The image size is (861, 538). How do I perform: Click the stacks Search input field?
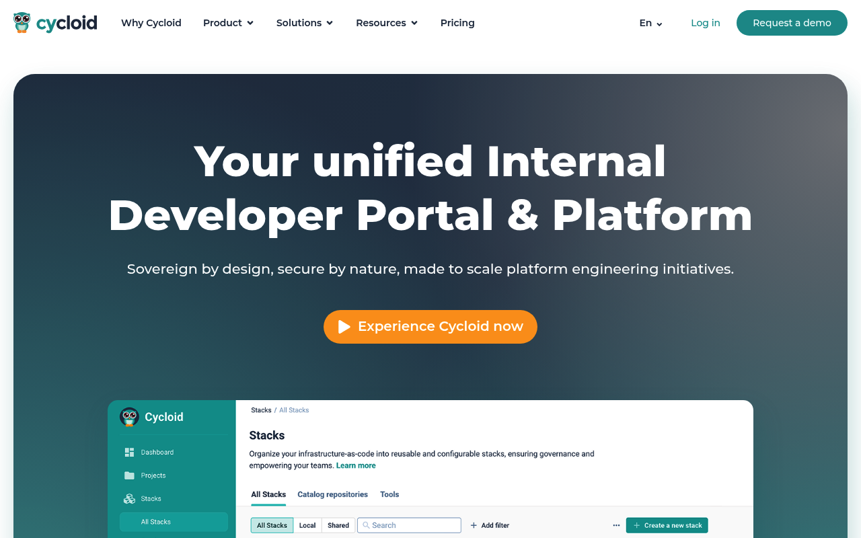(x=409, y=525)
